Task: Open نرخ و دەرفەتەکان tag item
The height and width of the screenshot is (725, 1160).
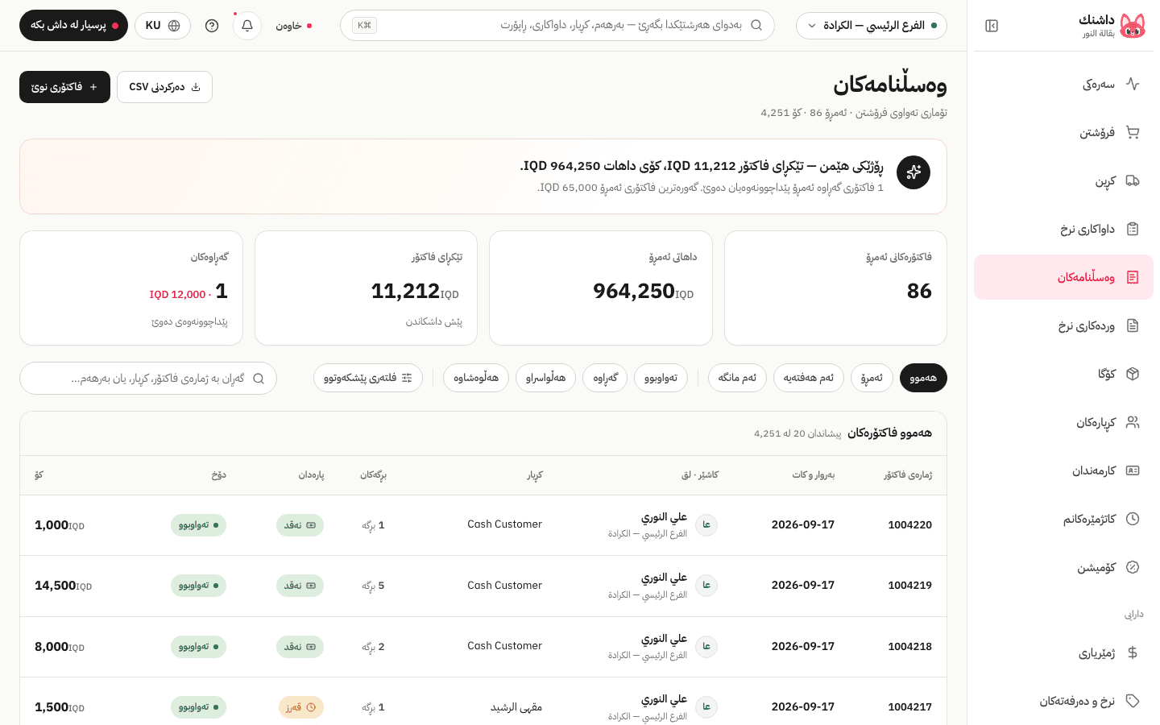Action: [x=1063, y=701]
